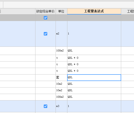The image size is (134, 113).
Task: Select the m3 unit cell
Action: point(61,106)
